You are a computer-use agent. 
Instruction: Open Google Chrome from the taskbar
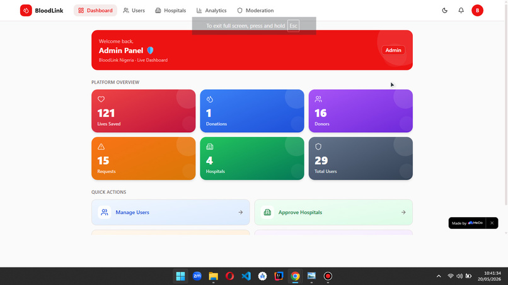coord(295,276)
